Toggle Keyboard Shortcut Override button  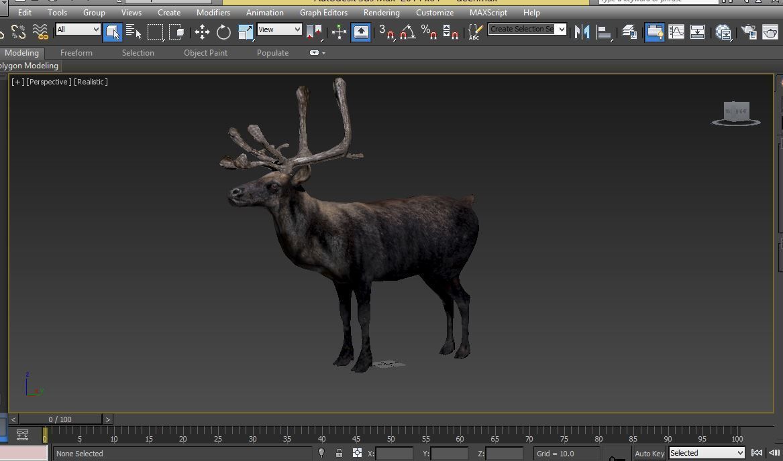[360, 32]
